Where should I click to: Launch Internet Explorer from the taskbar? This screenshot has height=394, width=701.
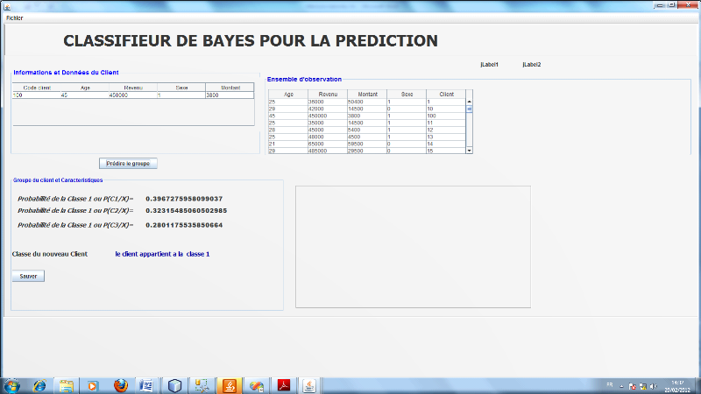click(39, 385)
